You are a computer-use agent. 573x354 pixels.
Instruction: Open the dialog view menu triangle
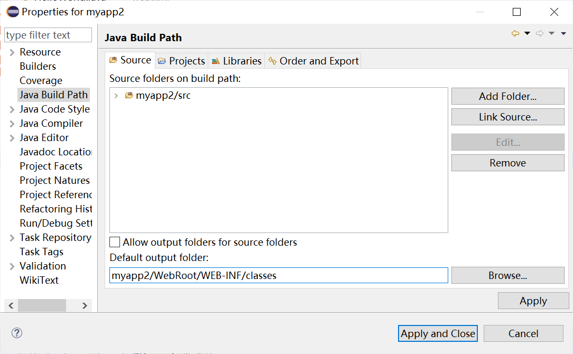(563, 34)
